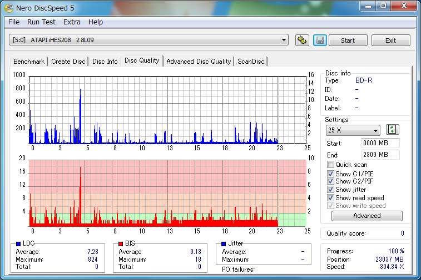Click the blue Jitter legend square
421x280 pixels.
224,243
